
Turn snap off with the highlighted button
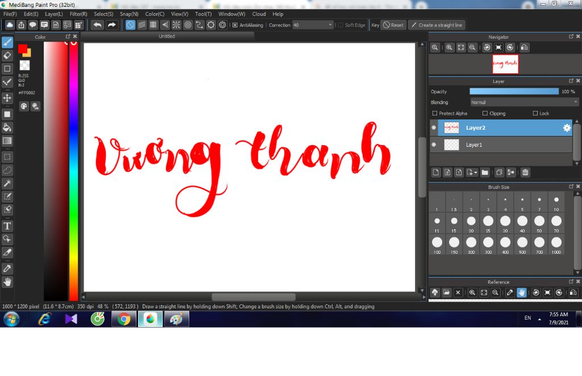click(x=130, y=25)
